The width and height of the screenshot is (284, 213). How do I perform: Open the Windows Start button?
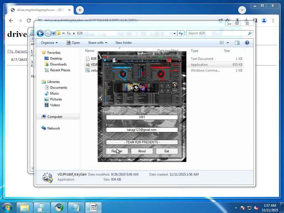7,207
